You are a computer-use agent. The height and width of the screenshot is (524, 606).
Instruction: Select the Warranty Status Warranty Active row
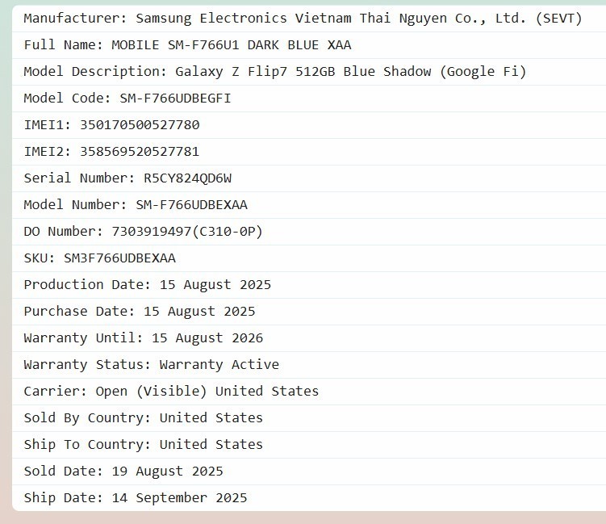[x=151, y=365]
